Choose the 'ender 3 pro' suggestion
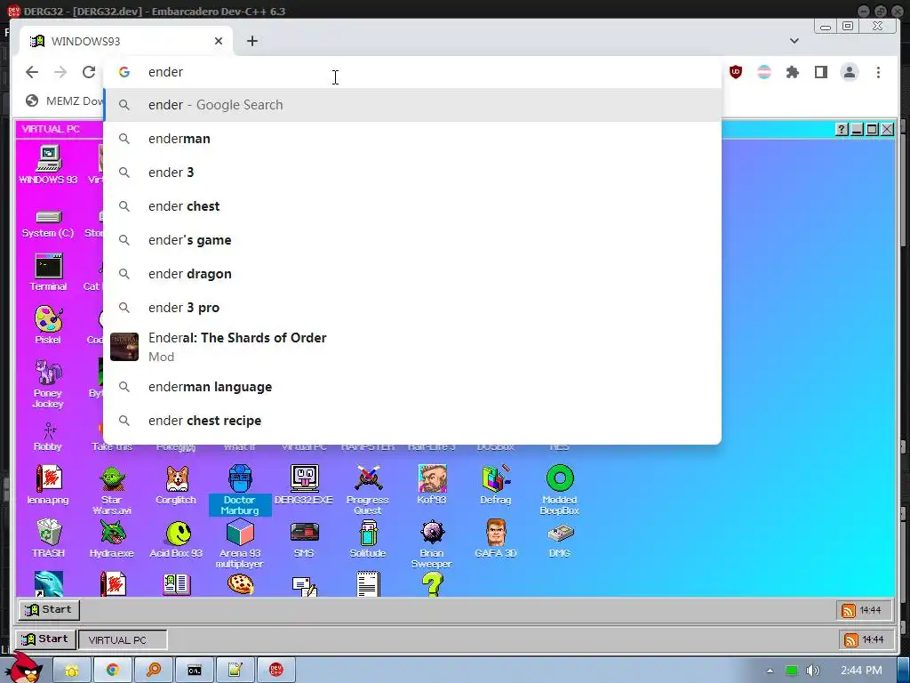 click(412, 307)
